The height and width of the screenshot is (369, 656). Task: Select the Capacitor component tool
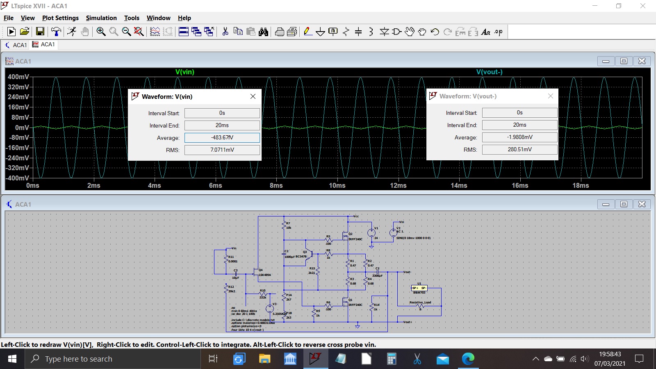358,32
